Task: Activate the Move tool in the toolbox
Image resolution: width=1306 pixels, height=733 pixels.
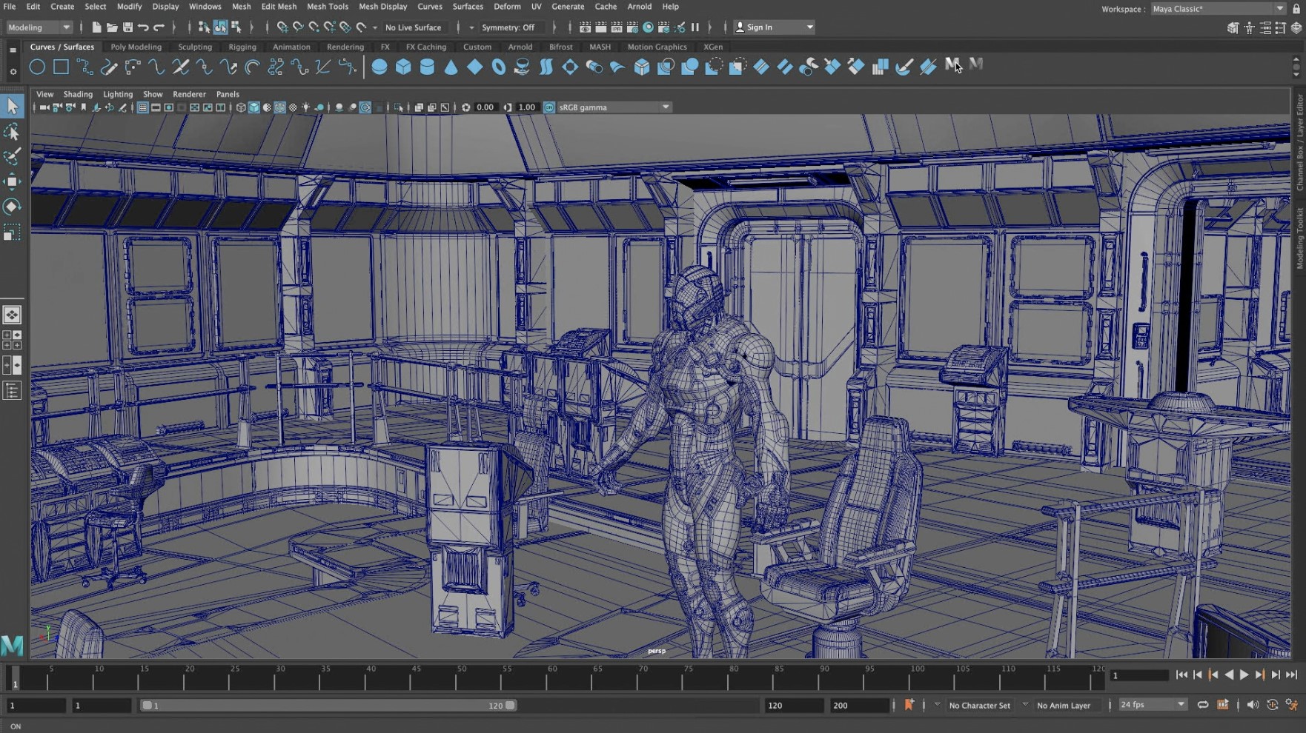Action: (12, 181)
